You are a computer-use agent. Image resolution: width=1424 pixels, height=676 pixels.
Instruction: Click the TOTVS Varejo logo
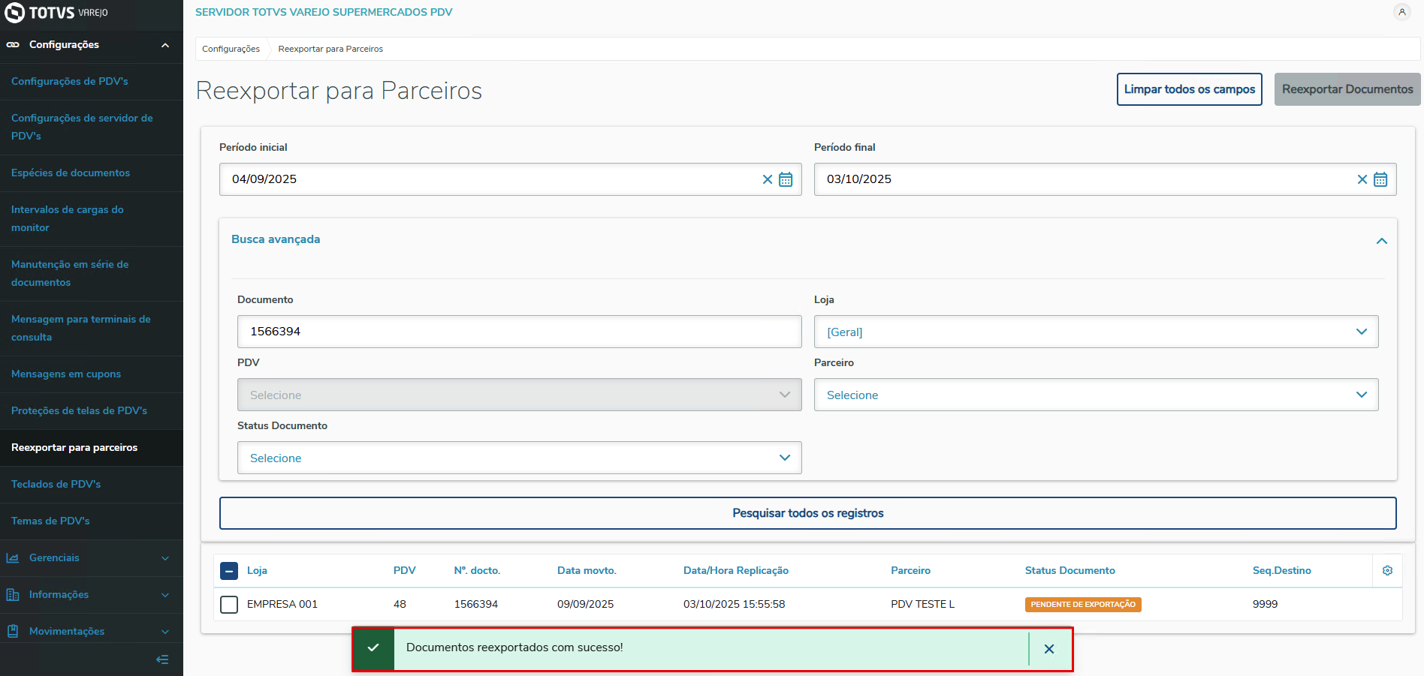coord(56,13)
